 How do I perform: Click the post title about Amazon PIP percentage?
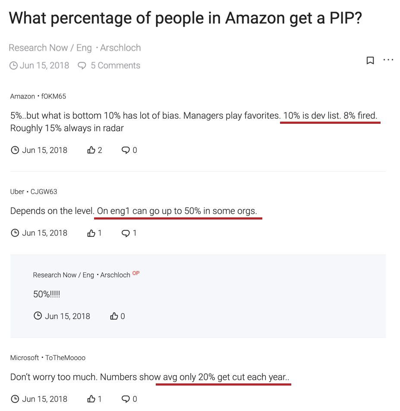186,18
